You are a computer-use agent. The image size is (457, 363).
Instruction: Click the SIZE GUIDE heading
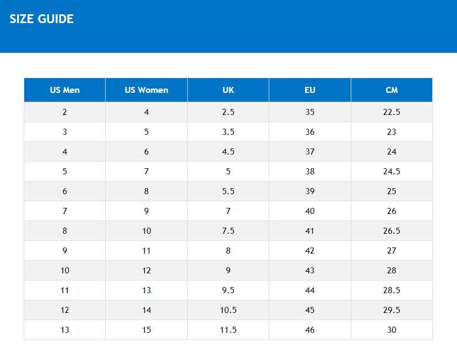(x=42, y=19)
